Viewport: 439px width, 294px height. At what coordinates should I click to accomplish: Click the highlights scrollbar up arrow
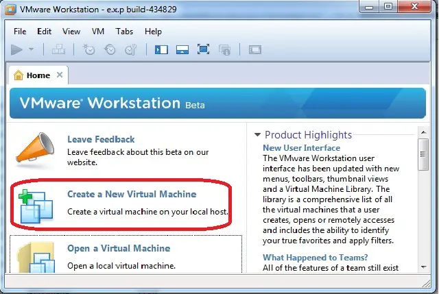423,132
